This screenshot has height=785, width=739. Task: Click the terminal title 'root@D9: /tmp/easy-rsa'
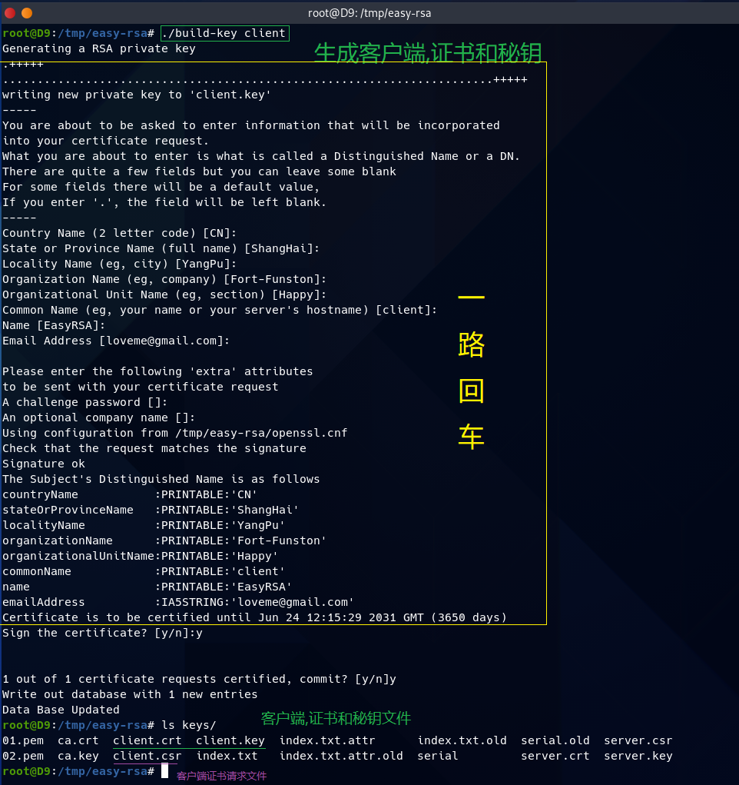pyautogui.click(x=369, y=12)
